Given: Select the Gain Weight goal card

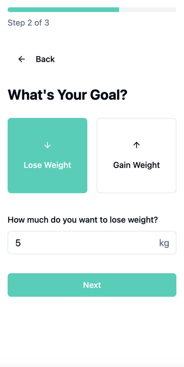Looking at the screenshot, I should [136, 156].
